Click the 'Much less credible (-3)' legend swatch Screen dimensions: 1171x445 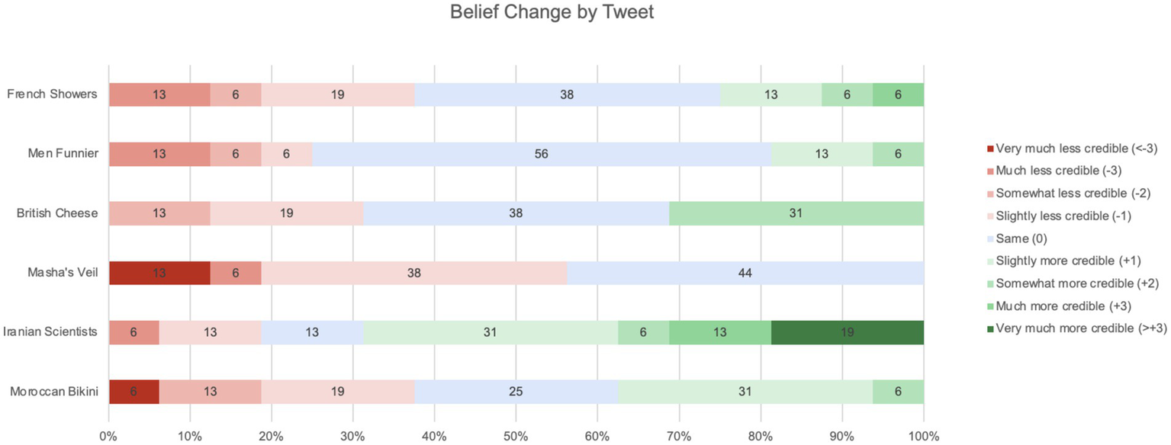pos(991,171)
